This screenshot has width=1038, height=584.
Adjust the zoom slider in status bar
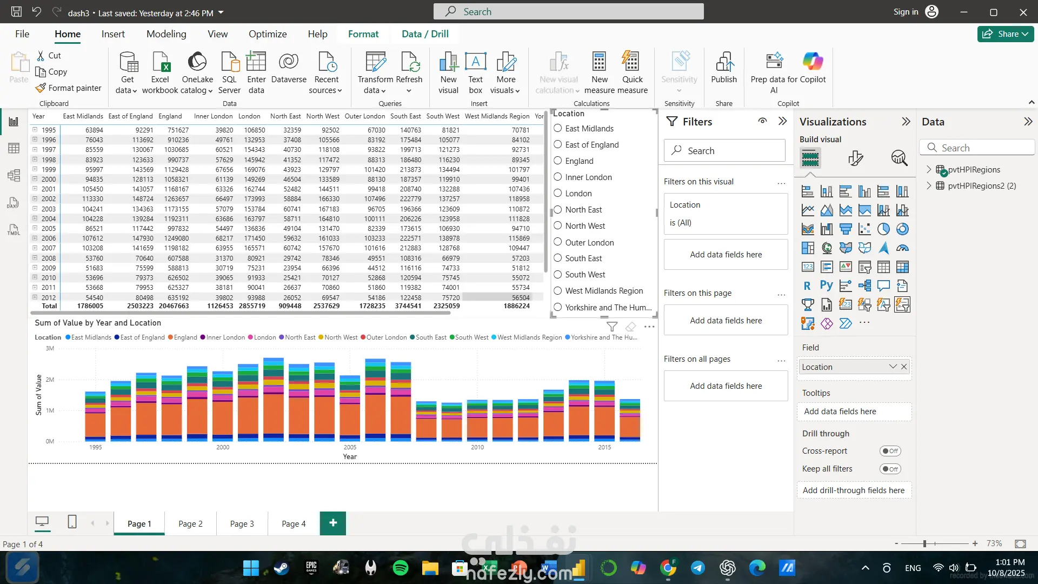click(x=925, y=543)
